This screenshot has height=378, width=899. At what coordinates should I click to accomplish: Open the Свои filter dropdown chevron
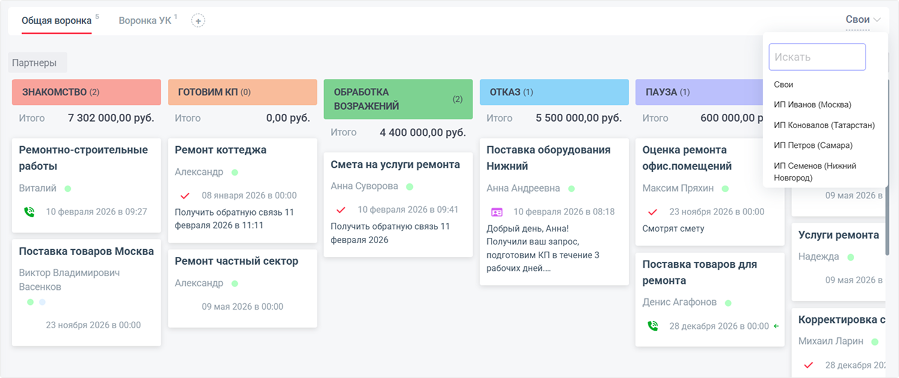pyautogui.click(x=876, y=19)
